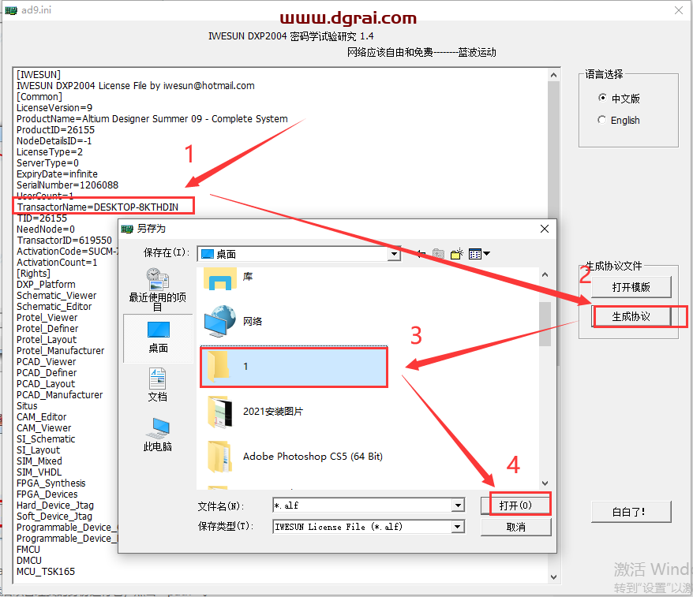Open This PC (此电脑) in the sidebar
This screenshot has width=693, height=597.
[x=158, y=435]
